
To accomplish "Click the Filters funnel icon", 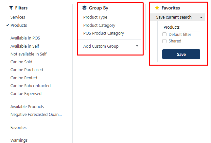I will pyautogui.click(x=11, y=8).
